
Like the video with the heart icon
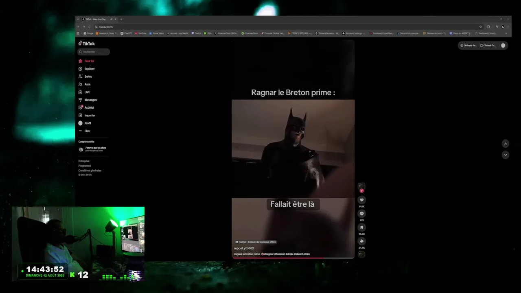(361, 200)
